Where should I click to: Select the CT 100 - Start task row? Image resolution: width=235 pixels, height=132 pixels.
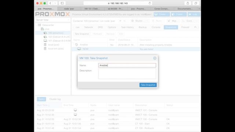(x=118, y=124)
